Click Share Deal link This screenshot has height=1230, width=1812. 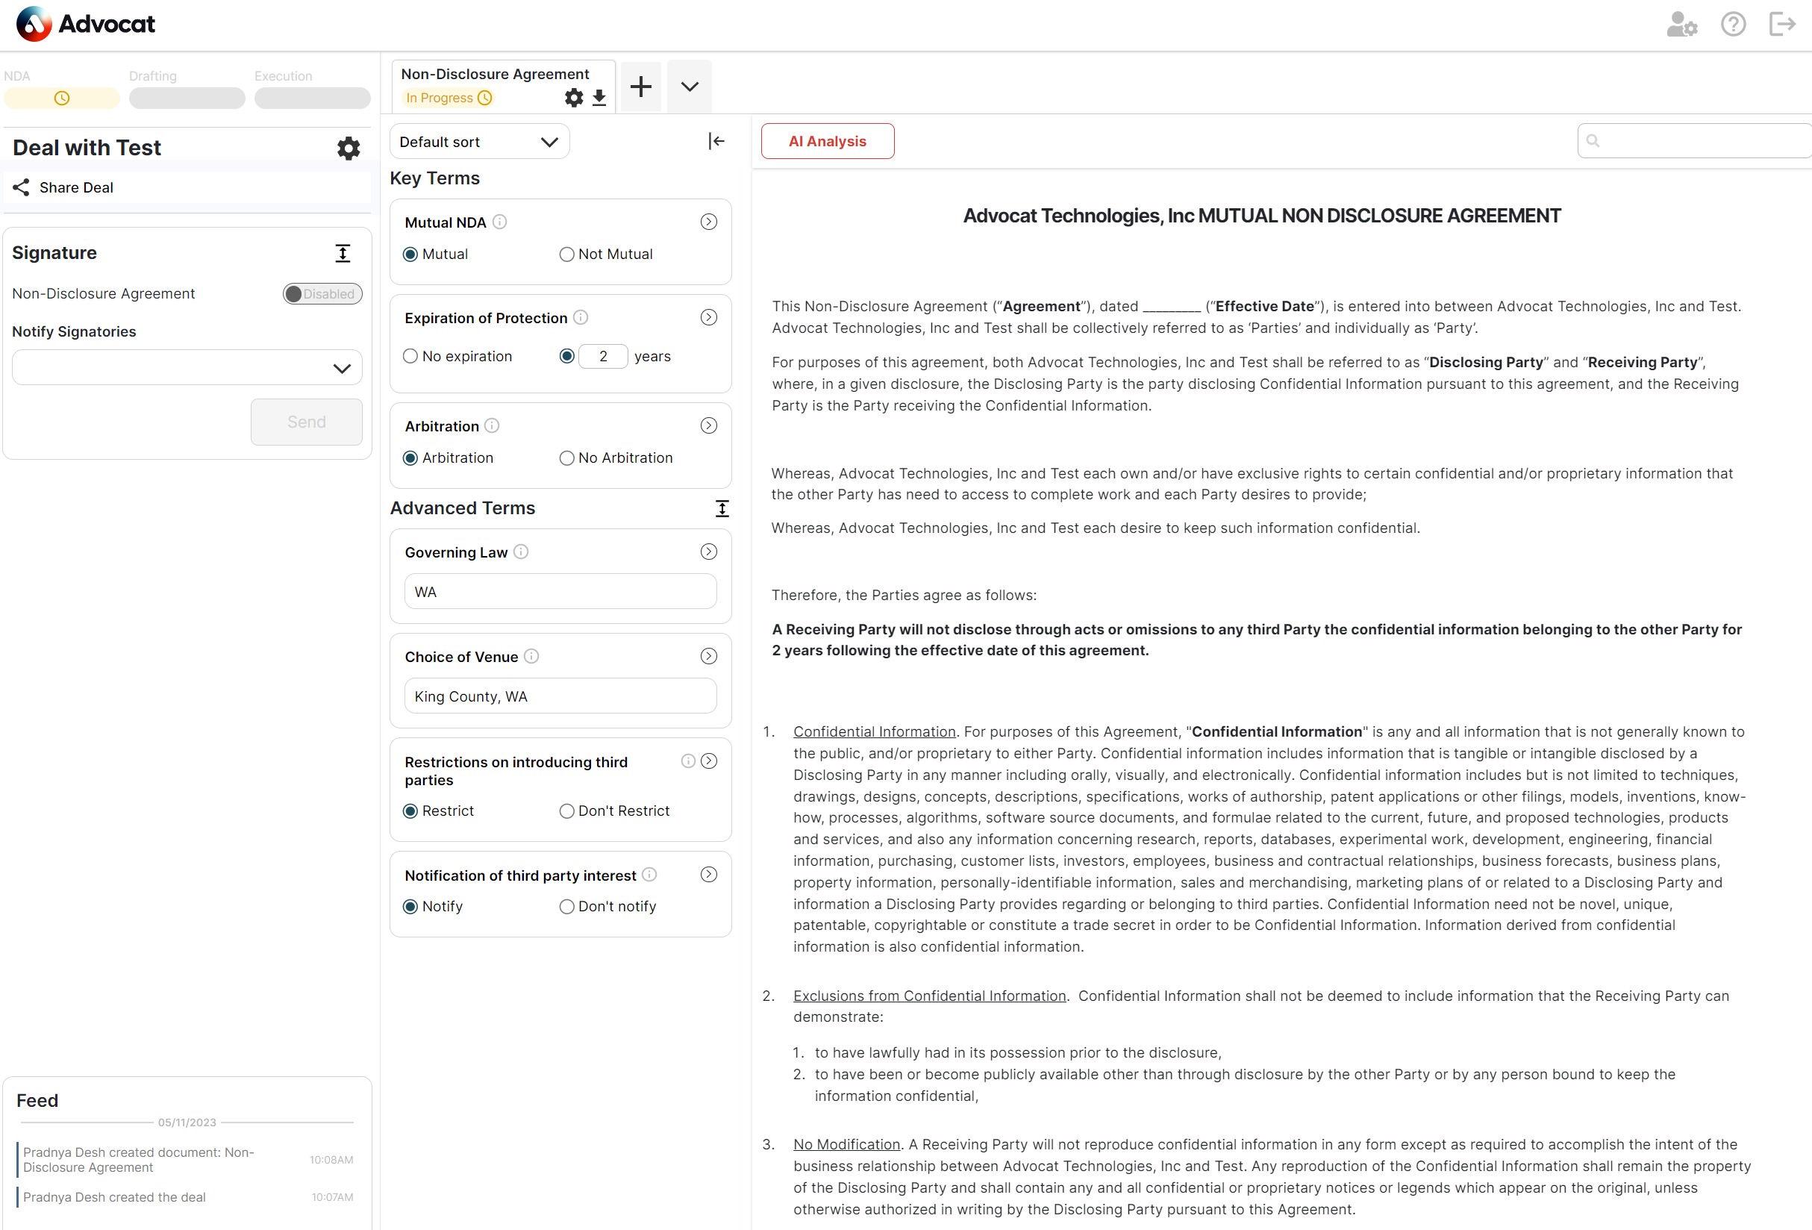point(76,187)
